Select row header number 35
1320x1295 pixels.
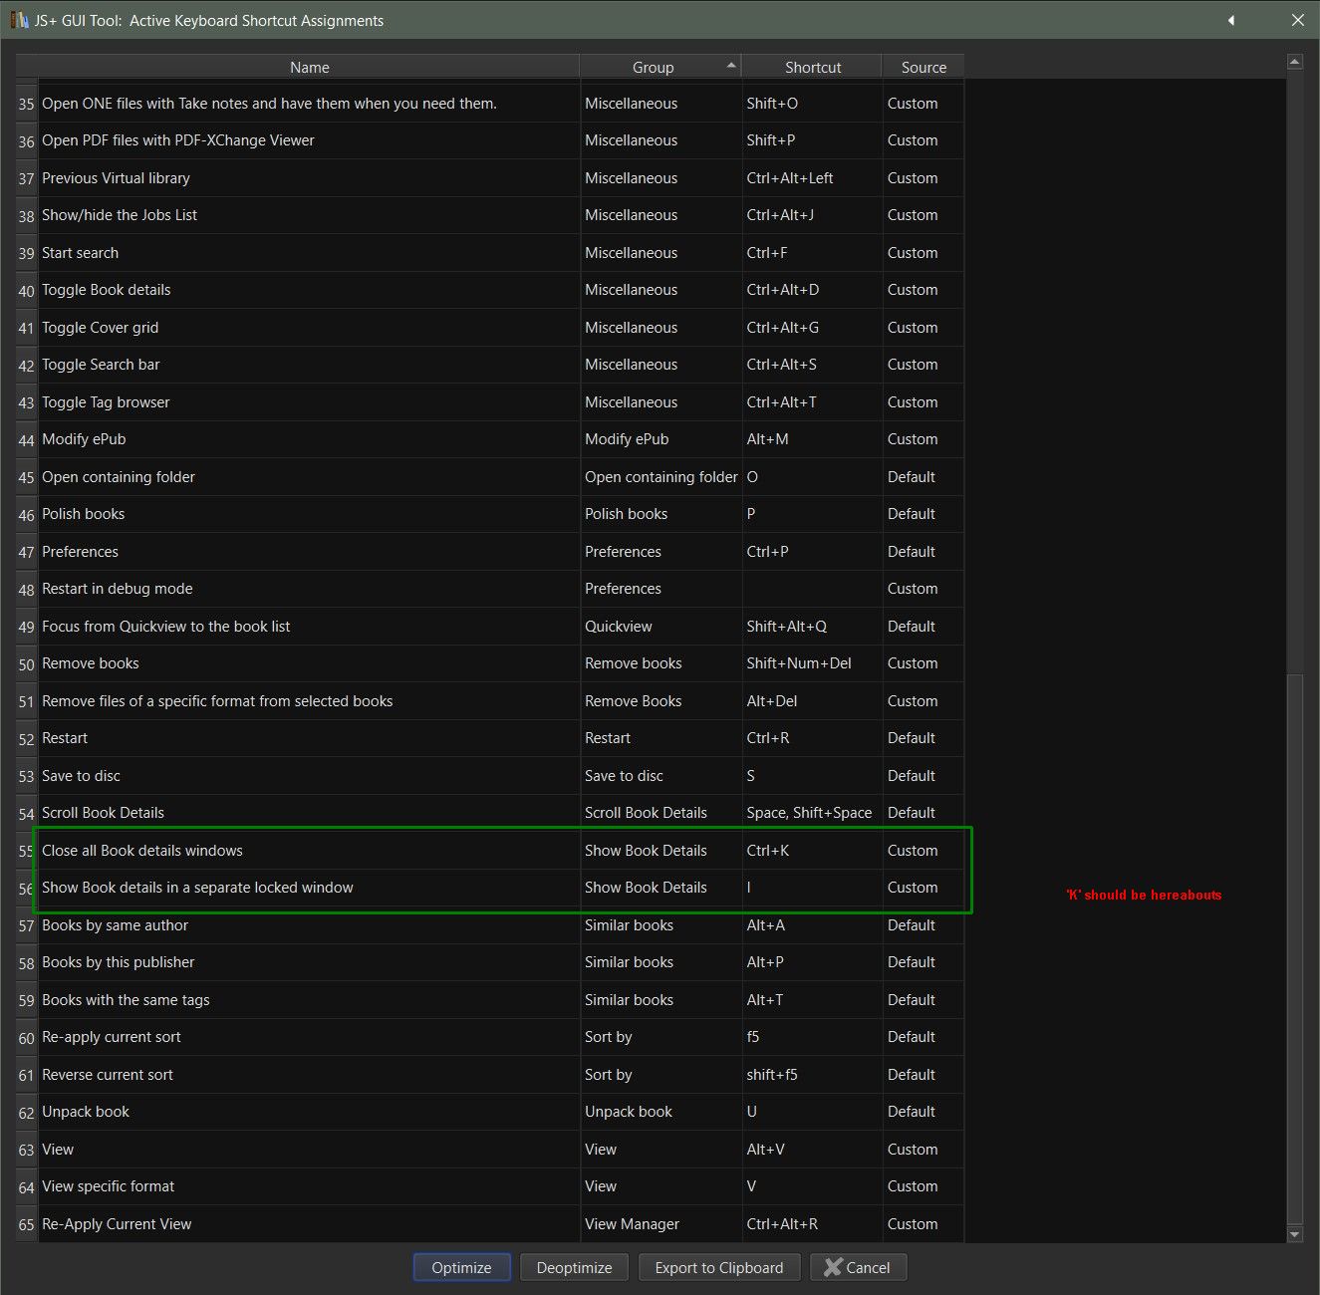(27, 104)
